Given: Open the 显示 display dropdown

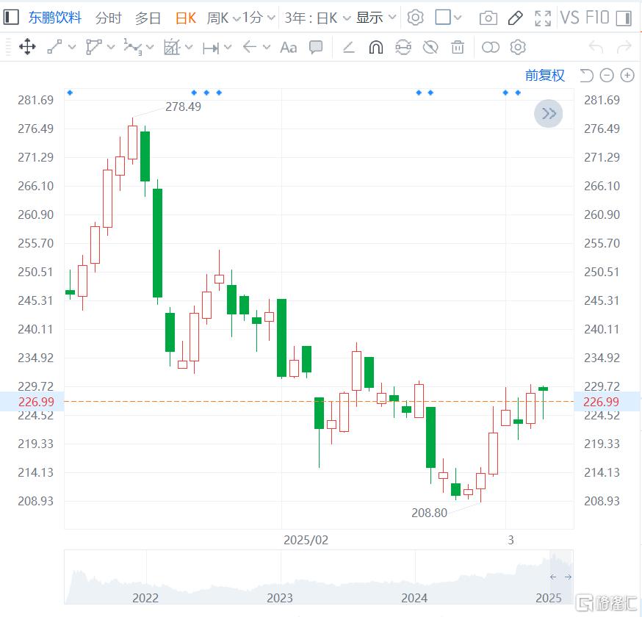Looking at the screenshot, I should [376, 18].
